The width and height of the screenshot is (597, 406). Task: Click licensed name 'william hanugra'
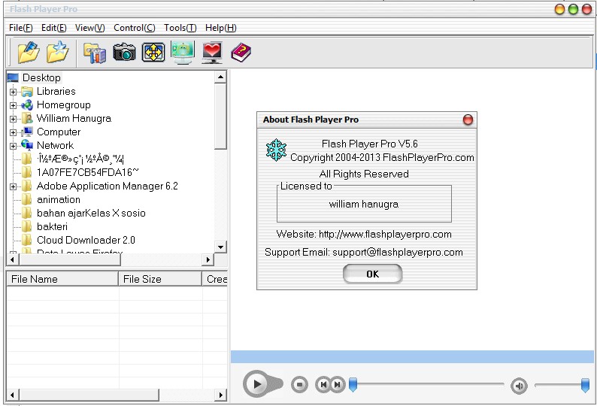pos(364,205)
